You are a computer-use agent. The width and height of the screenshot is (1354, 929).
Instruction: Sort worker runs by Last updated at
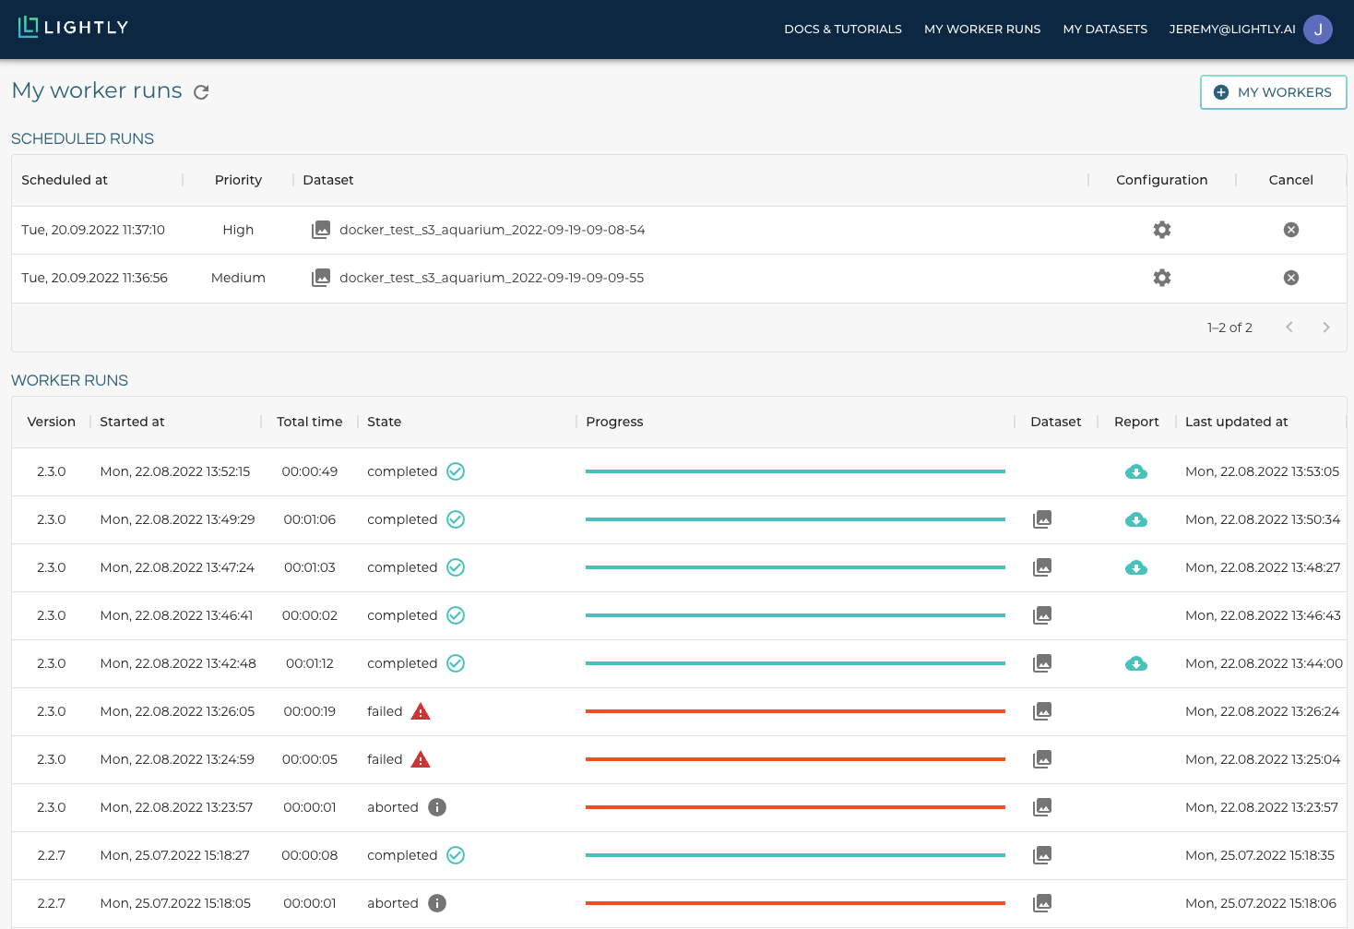click(1237, 422)
